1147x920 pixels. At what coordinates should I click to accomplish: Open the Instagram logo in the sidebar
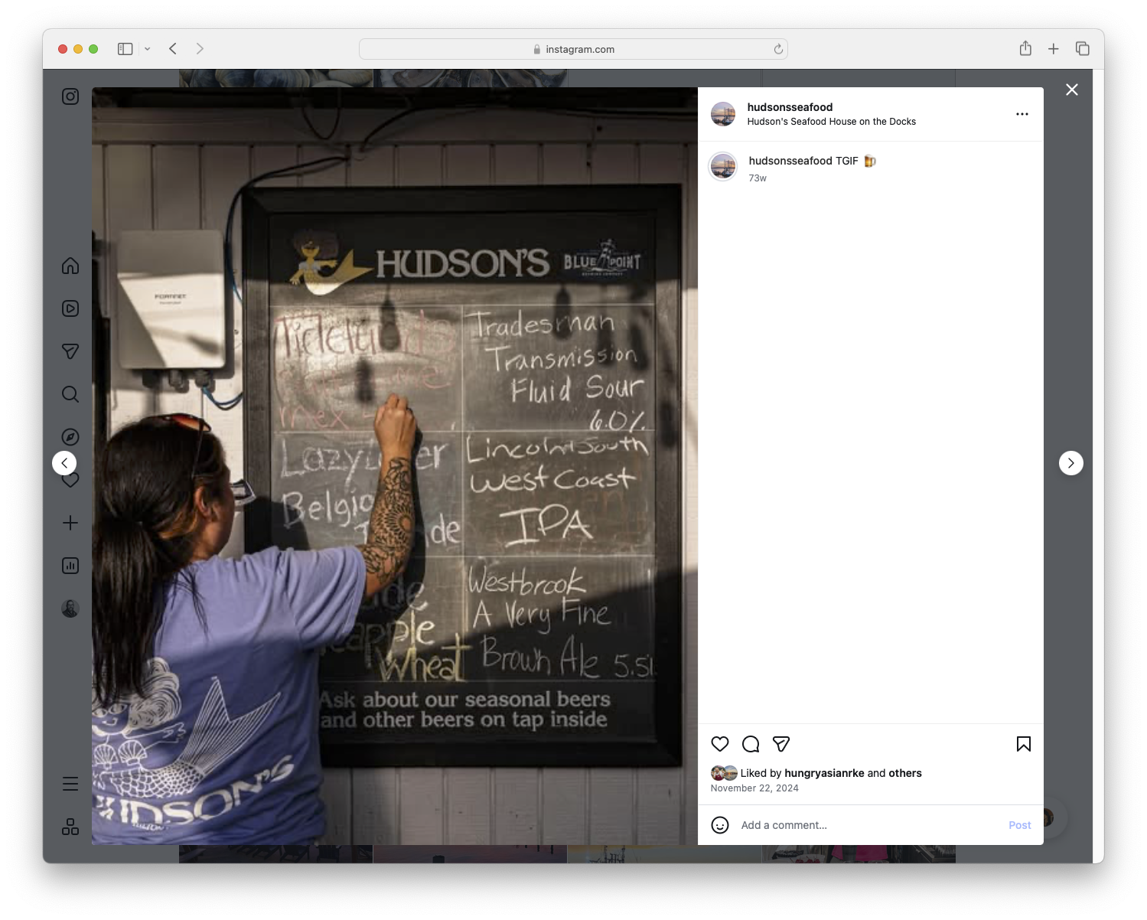tap(70, 96)
